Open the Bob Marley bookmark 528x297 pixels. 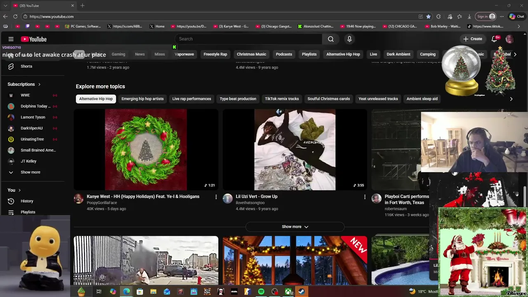coord(442,26)
